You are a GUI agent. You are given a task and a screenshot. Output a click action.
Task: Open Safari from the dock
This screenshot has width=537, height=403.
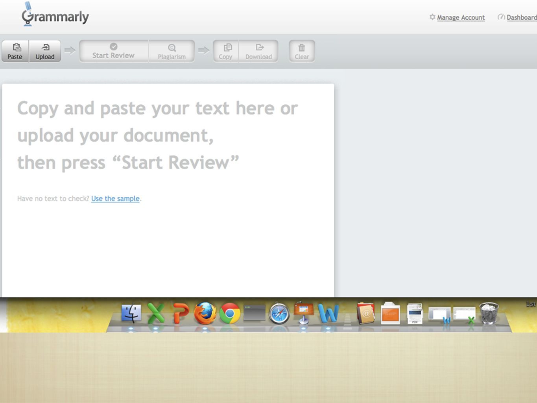[x=279, y=314]
